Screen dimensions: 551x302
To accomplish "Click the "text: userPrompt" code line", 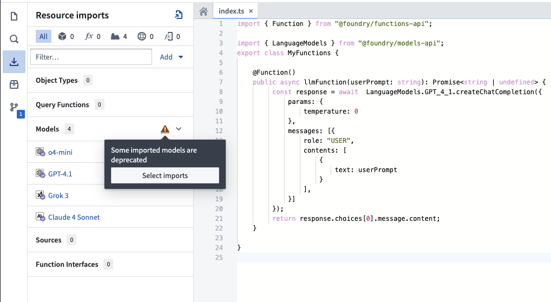I will coord(366,170).
